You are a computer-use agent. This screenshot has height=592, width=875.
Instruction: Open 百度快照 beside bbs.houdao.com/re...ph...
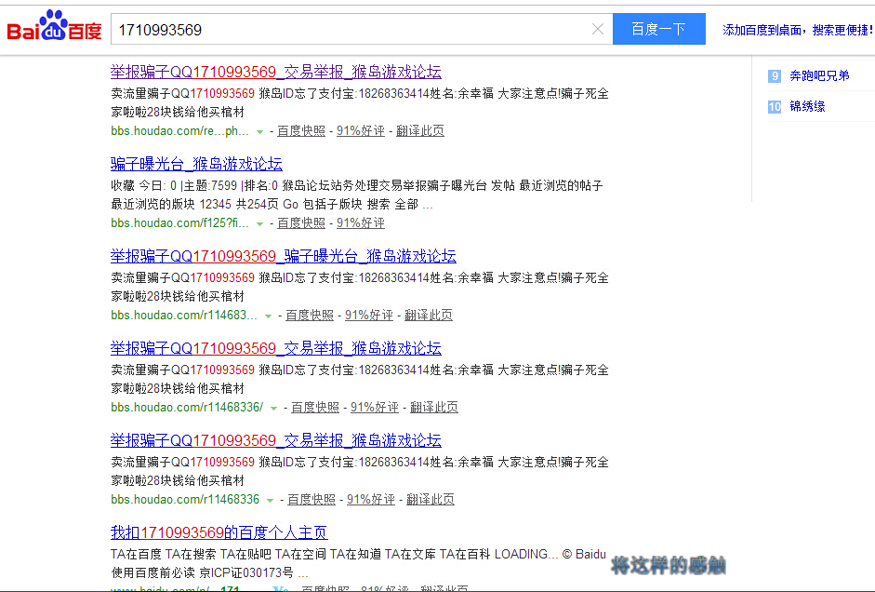301,131
